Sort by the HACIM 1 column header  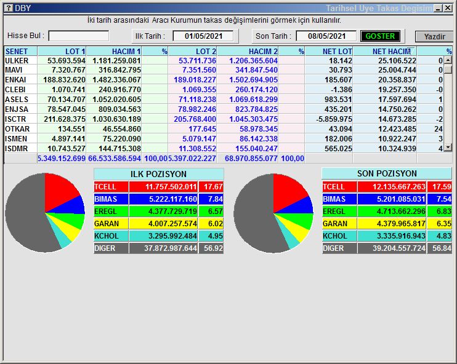click(x=114, y=51)
